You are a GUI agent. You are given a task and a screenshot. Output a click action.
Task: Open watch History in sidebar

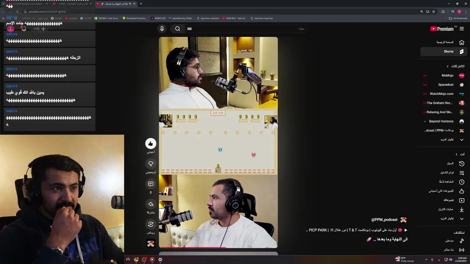(444, 164)
